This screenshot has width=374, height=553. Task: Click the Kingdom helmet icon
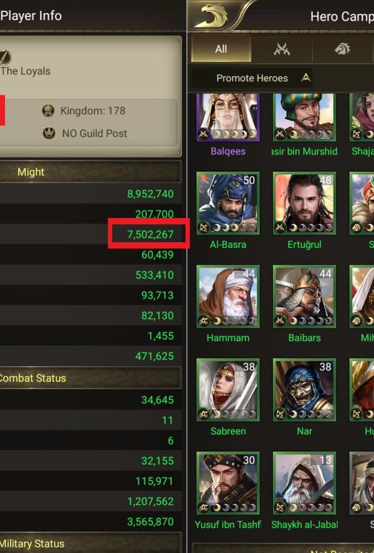pos(47,111)
